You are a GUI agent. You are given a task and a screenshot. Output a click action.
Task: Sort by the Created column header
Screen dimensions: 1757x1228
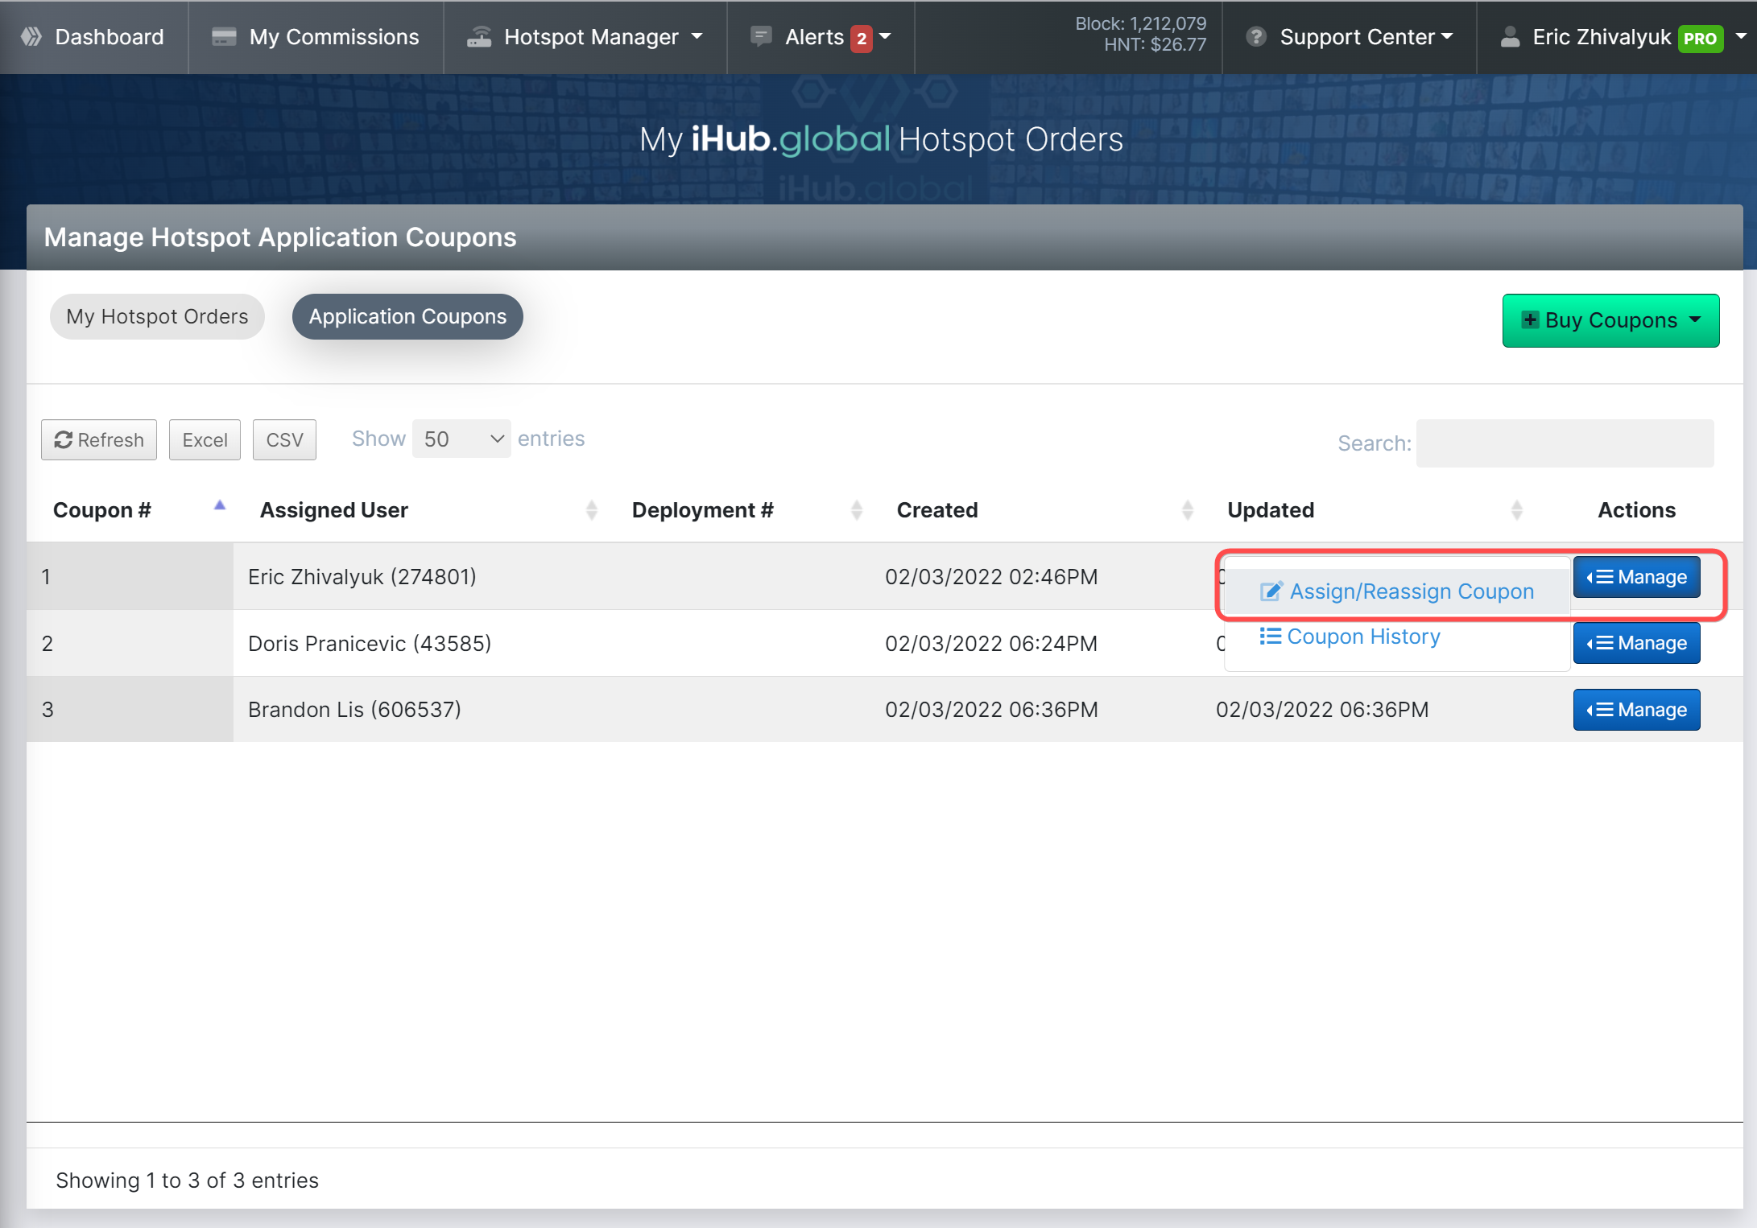click(937, 510)
